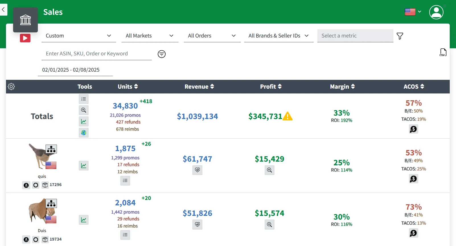Export data with the CSV icon
456x246 pixels.
click(x=443, y=52)
